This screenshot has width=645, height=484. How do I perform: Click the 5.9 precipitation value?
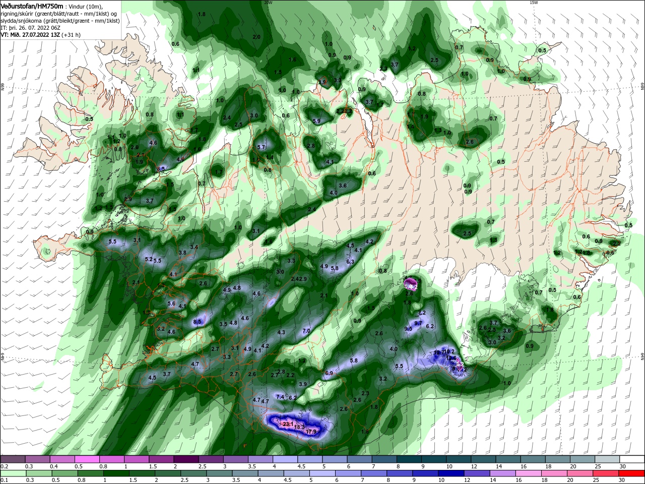[316, 121]
